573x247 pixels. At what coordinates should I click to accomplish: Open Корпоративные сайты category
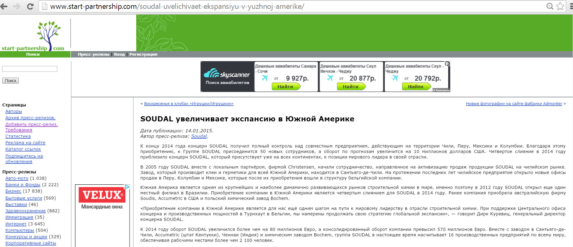pyautogui.click(x=31, y=243)
